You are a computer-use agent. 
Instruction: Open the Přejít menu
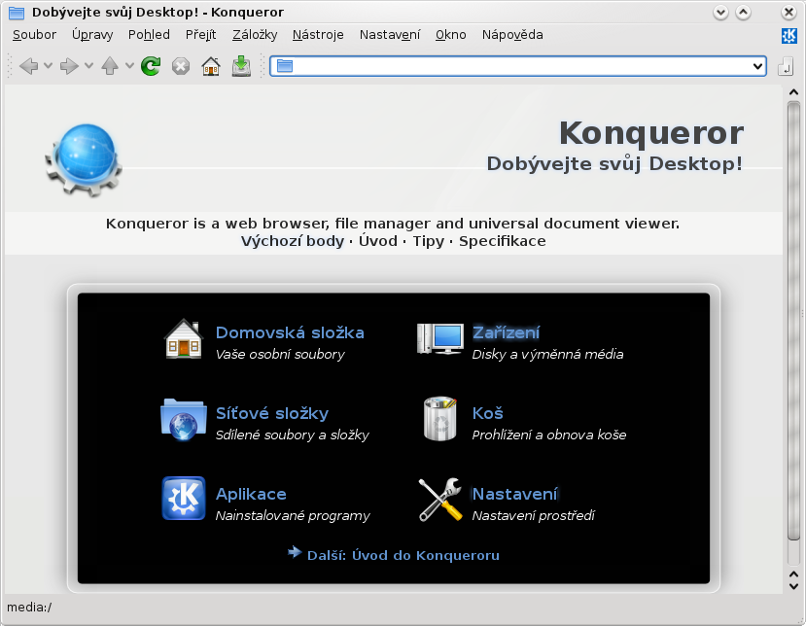coord(201,35)
